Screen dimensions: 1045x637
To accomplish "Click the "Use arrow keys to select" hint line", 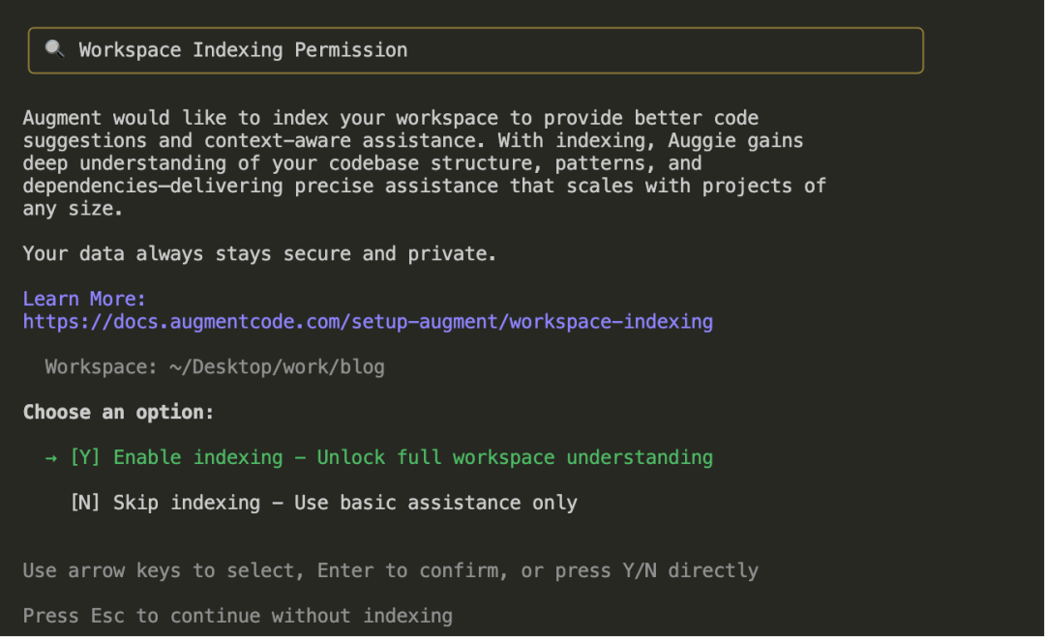I will pyautogui.click(x=390, y=570).
